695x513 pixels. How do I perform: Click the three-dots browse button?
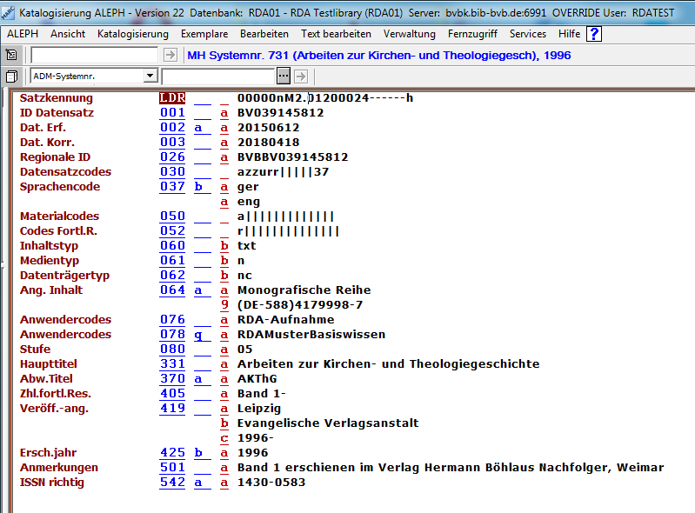point(284,77)
